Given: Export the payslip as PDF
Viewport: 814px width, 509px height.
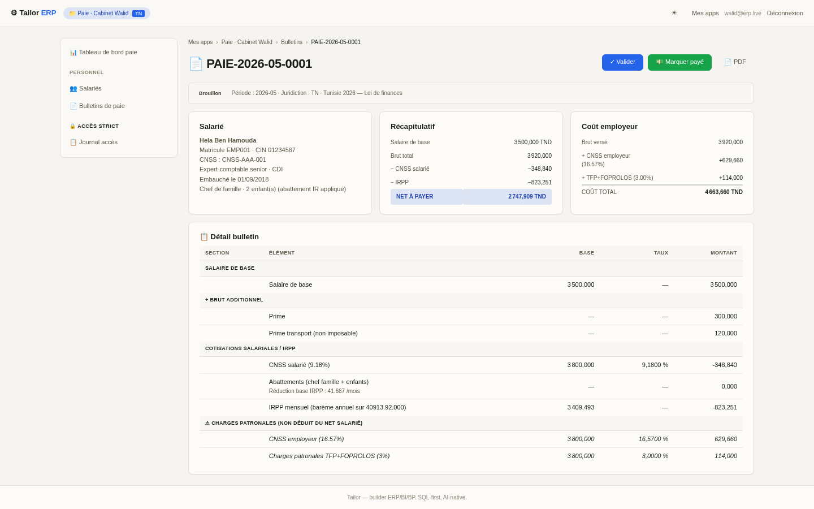Looking at the screenshot, I should (x=735, y=62).
